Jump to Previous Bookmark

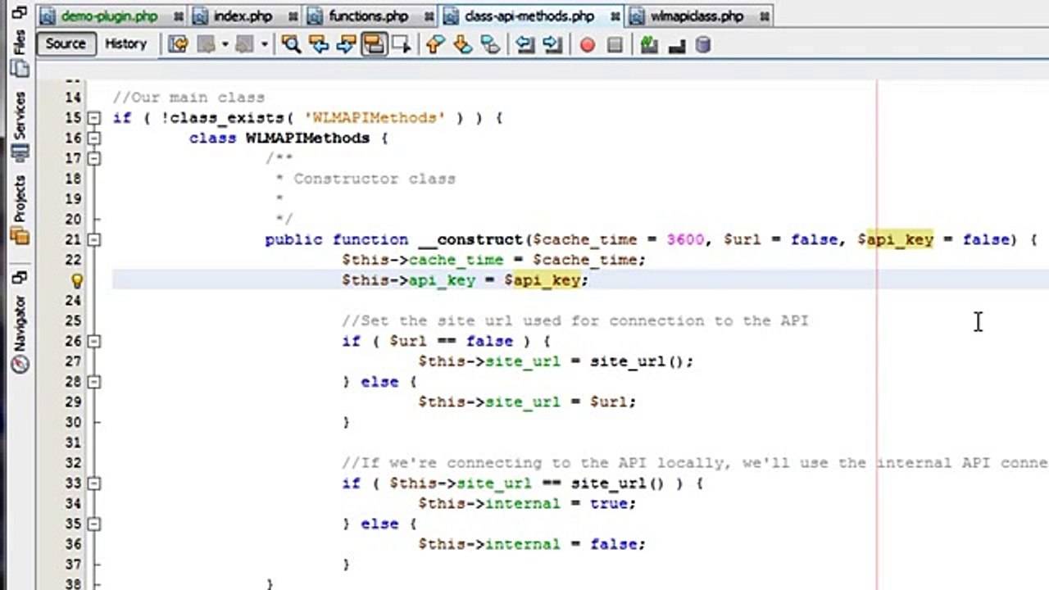click(x=434, y=44)
